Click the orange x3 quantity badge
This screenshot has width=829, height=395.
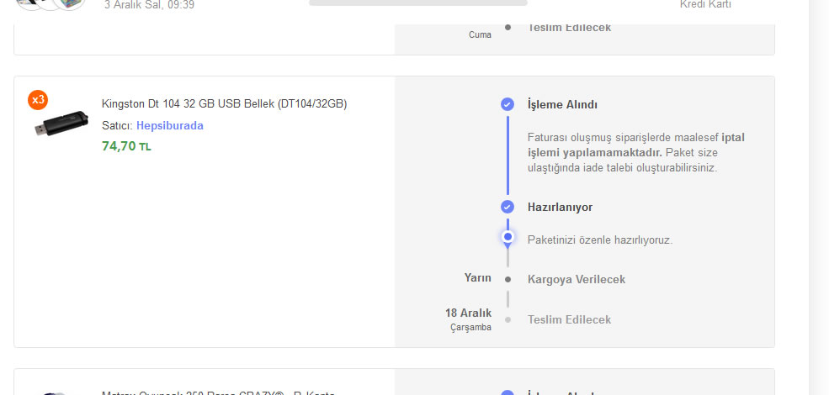pyautogui.click(x=38, y=100)
